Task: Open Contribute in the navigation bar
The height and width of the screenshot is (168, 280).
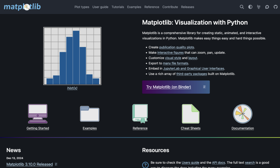Action: (170, 7)
